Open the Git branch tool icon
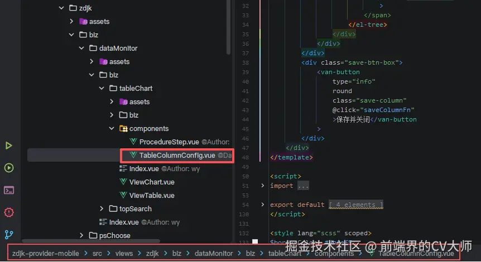Screen dimensions: 481x262 [9, 235]
